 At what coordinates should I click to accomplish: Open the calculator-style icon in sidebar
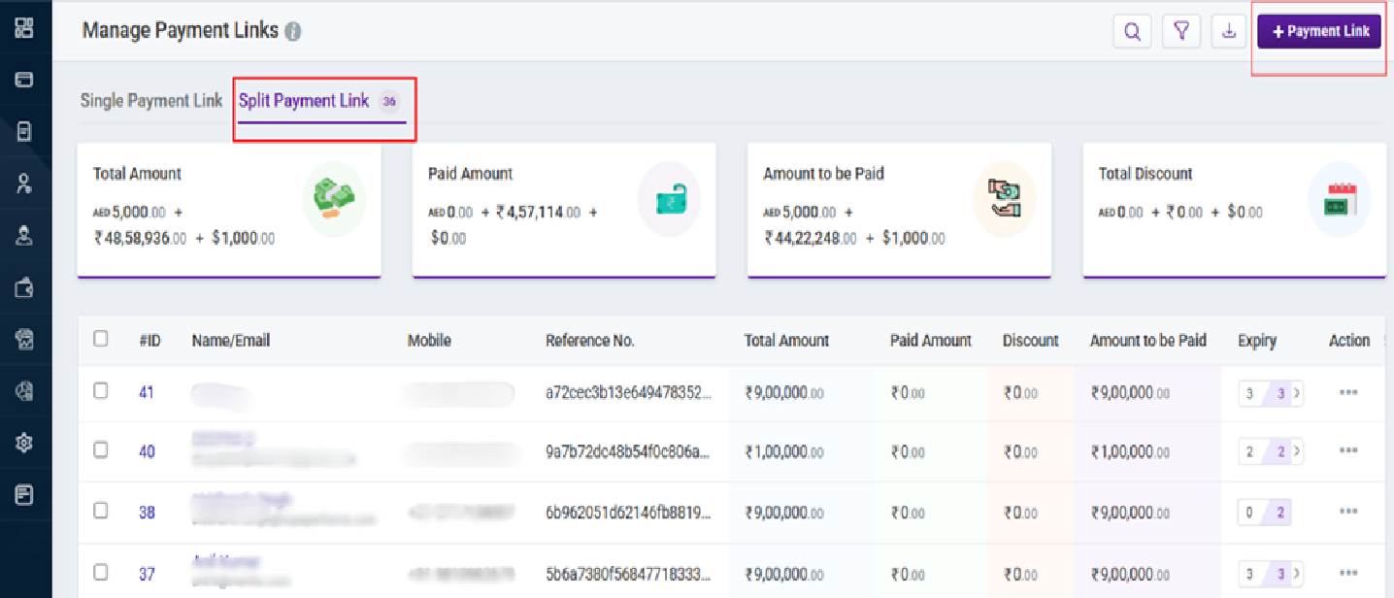pyautogui.click(x=24, y=132)
